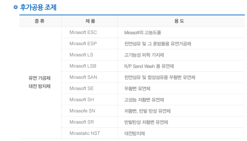Click the Mirasoft ESC product name
247x141 pixels.
[x=83, y=33]
